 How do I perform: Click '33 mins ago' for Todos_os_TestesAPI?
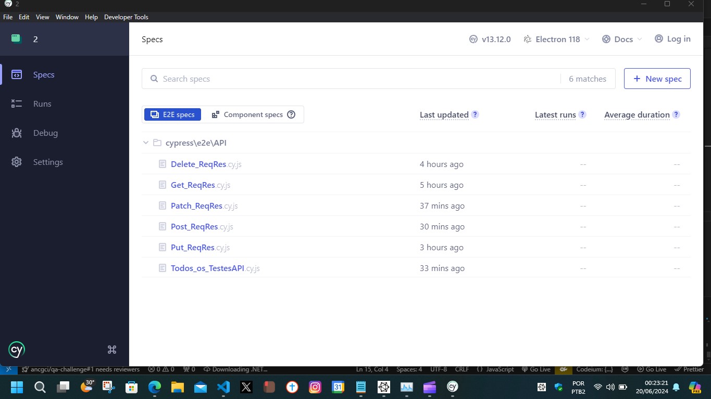442,268
